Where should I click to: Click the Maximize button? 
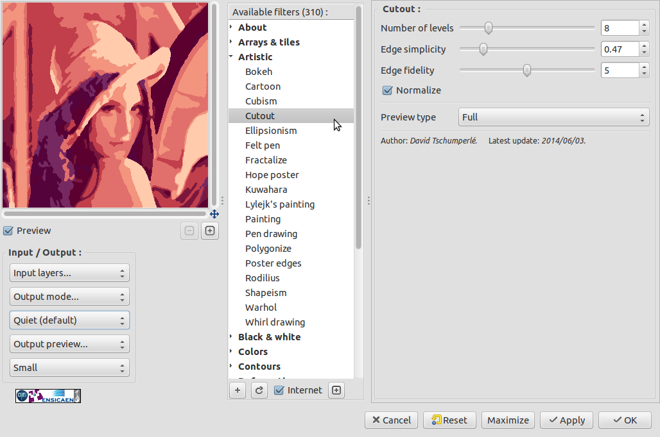pos(508,420)
